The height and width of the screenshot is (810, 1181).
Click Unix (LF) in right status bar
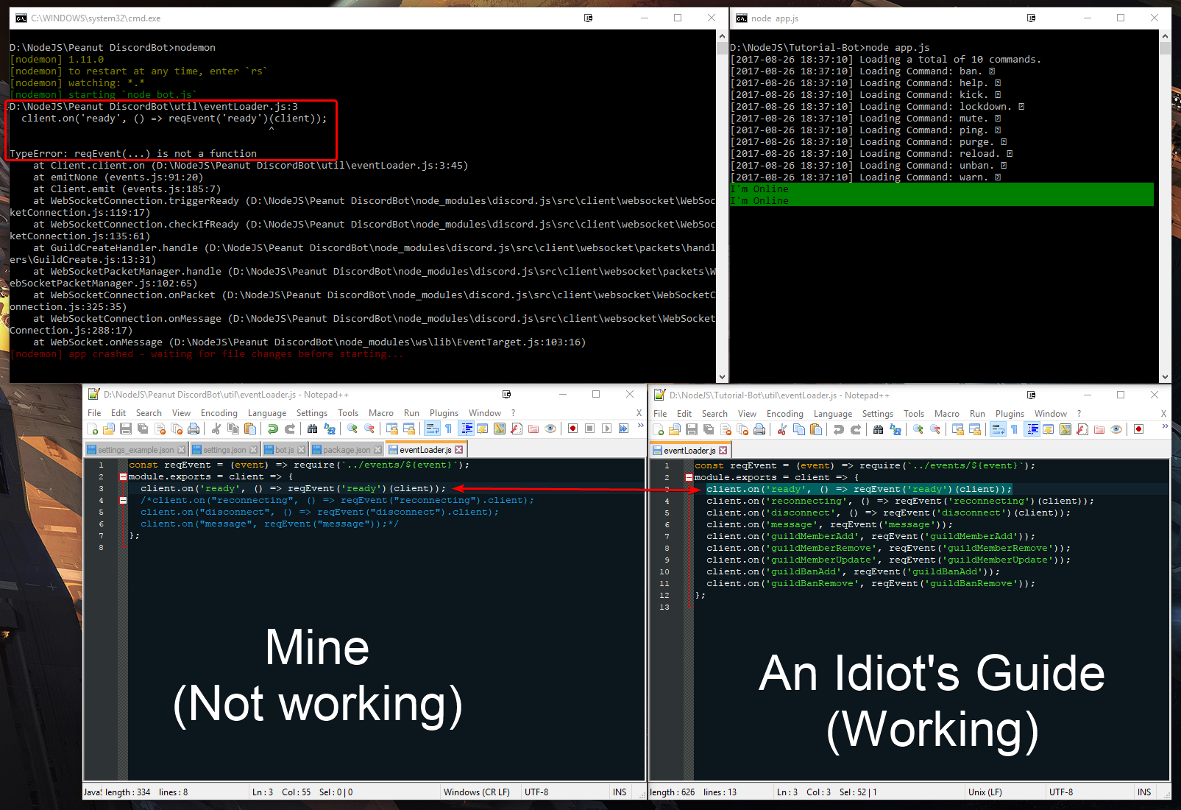click(985, 792)
